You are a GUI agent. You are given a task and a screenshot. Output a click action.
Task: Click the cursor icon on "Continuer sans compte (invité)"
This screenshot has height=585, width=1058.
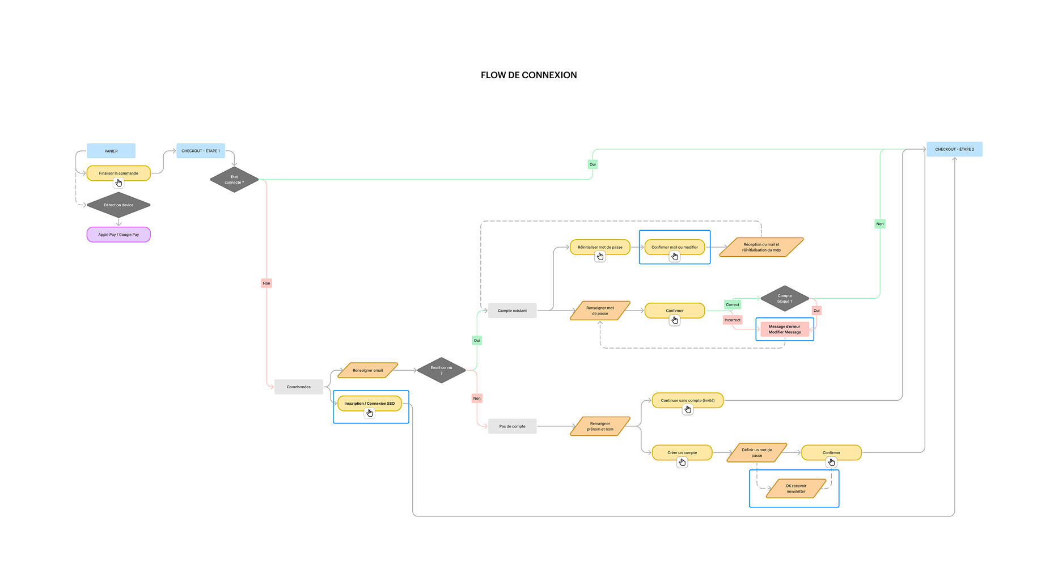pos(688,409)
